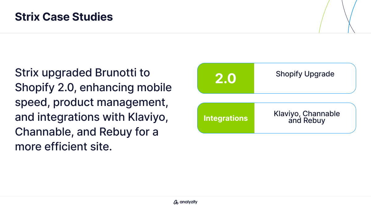Click the Integrations card white area
Screen dimensions: 371x208
coord(305,118)
